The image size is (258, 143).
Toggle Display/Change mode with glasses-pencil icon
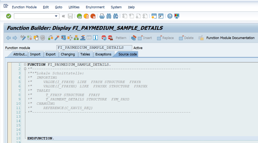coord(23,38)
